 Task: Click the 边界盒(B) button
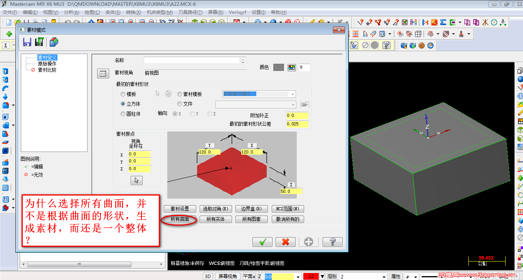pos(252,209)
